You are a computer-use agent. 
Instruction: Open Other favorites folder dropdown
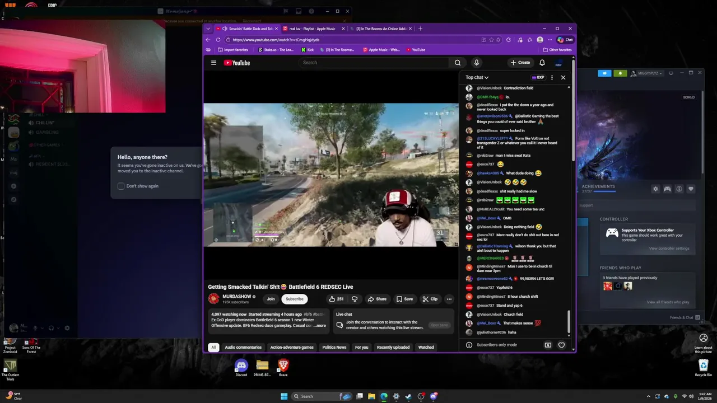[557, 50]
